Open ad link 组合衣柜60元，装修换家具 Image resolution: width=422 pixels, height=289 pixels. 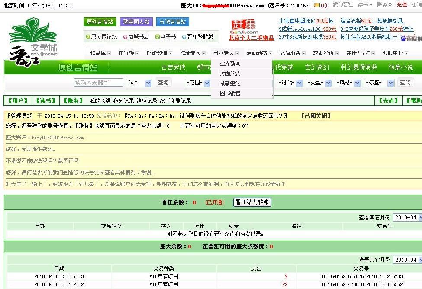coord(371,21)
